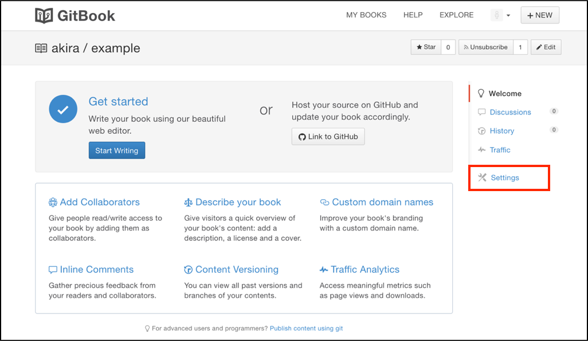Viewport: 588px width, 341px height.
Task: Click the History count badge
Action: pyautogui.click(x=554, y=130)
